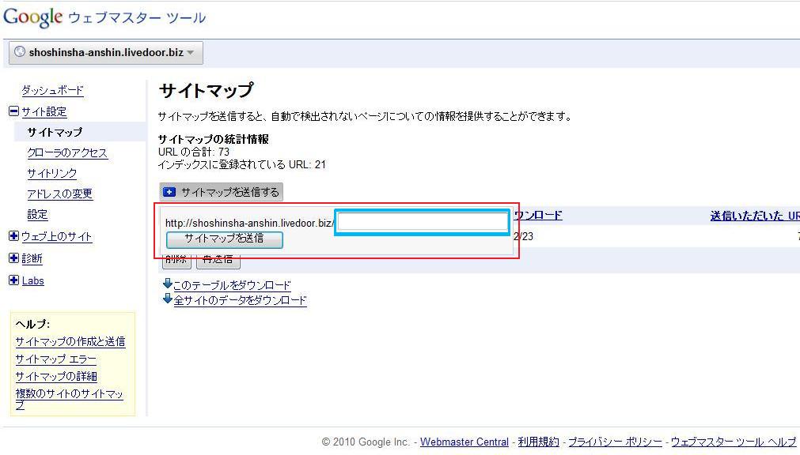Click the http://shoshinsha-anshin.livedoor.biz/ prefix text

(249, 224)
